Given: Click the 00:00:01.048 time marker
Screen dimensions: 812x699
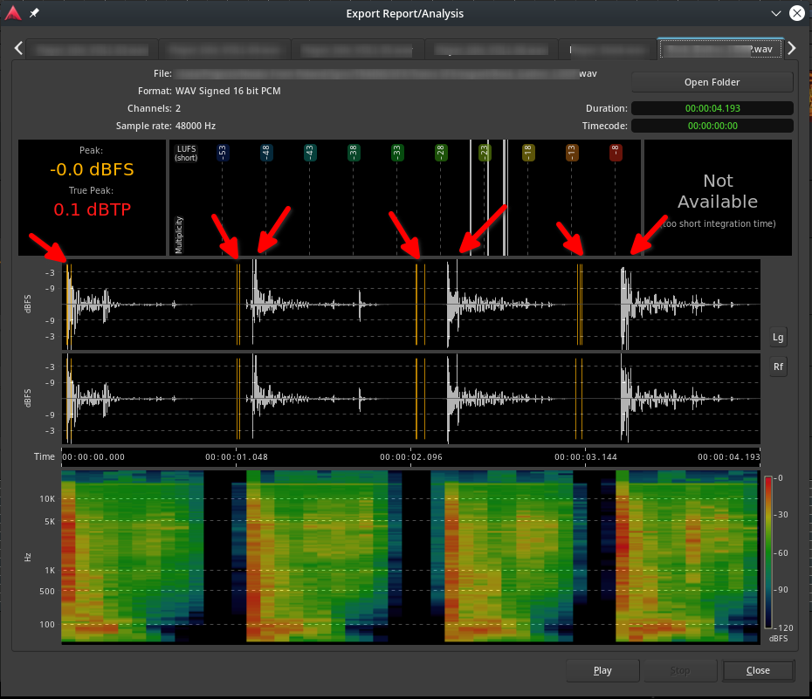Looking at the screenshot, I should [x=237, y=456].
